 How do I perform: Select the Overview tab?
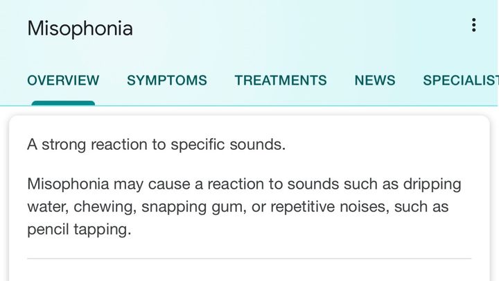63,80
